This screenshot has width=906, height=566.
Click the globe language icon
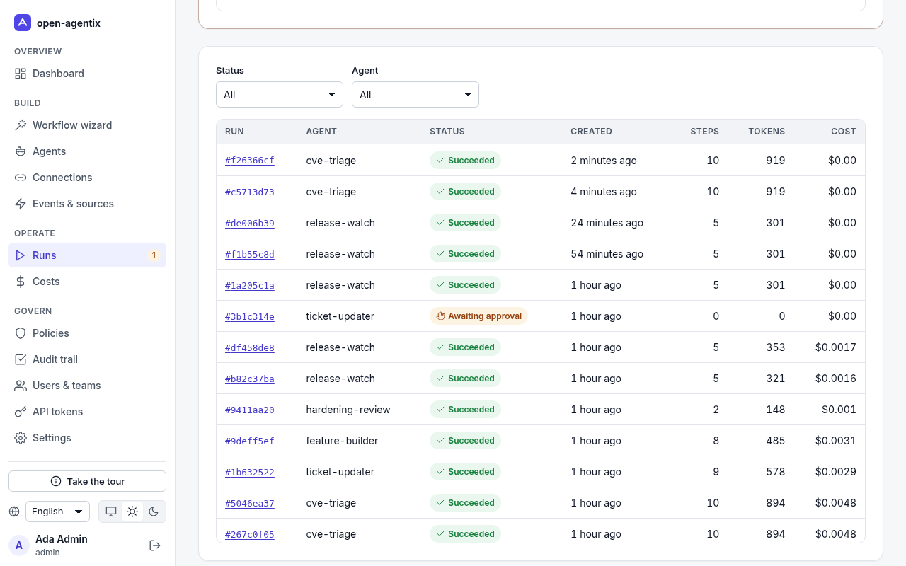(14, 512)
